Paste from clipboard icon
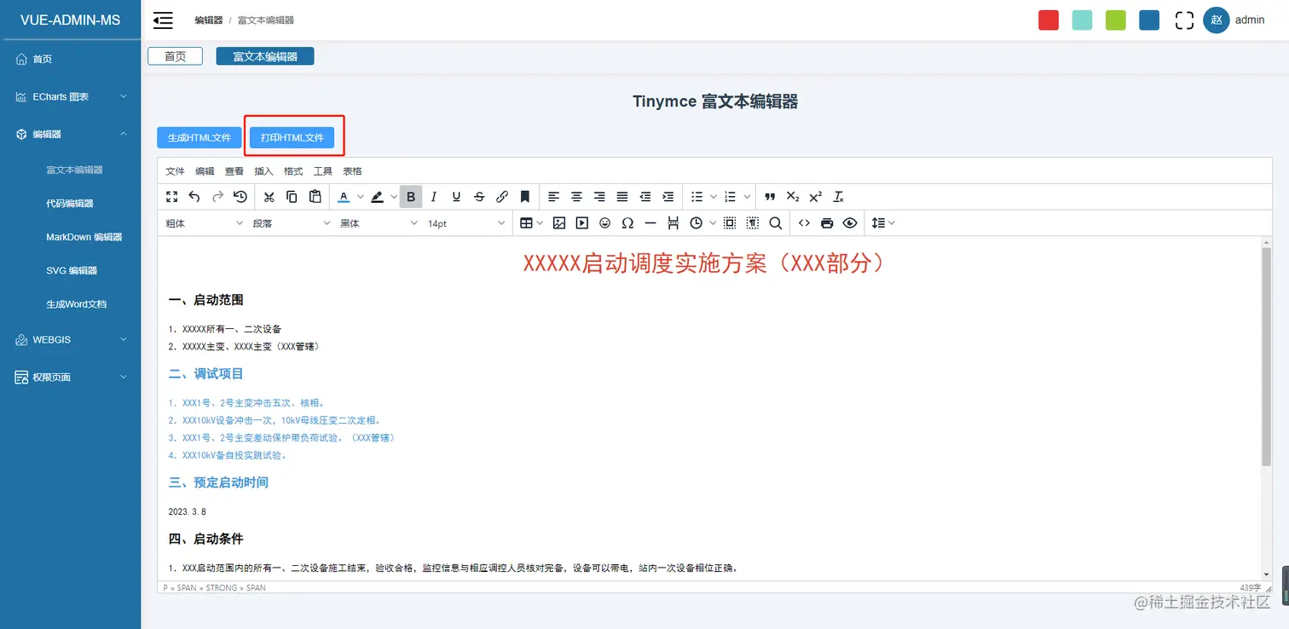 pyautogui.click(x=315, y=197)
